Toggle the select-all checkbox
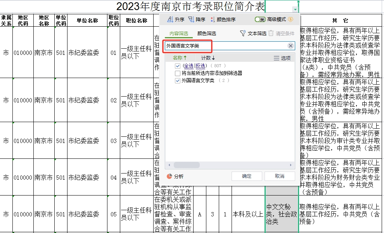 coord(178,66)
